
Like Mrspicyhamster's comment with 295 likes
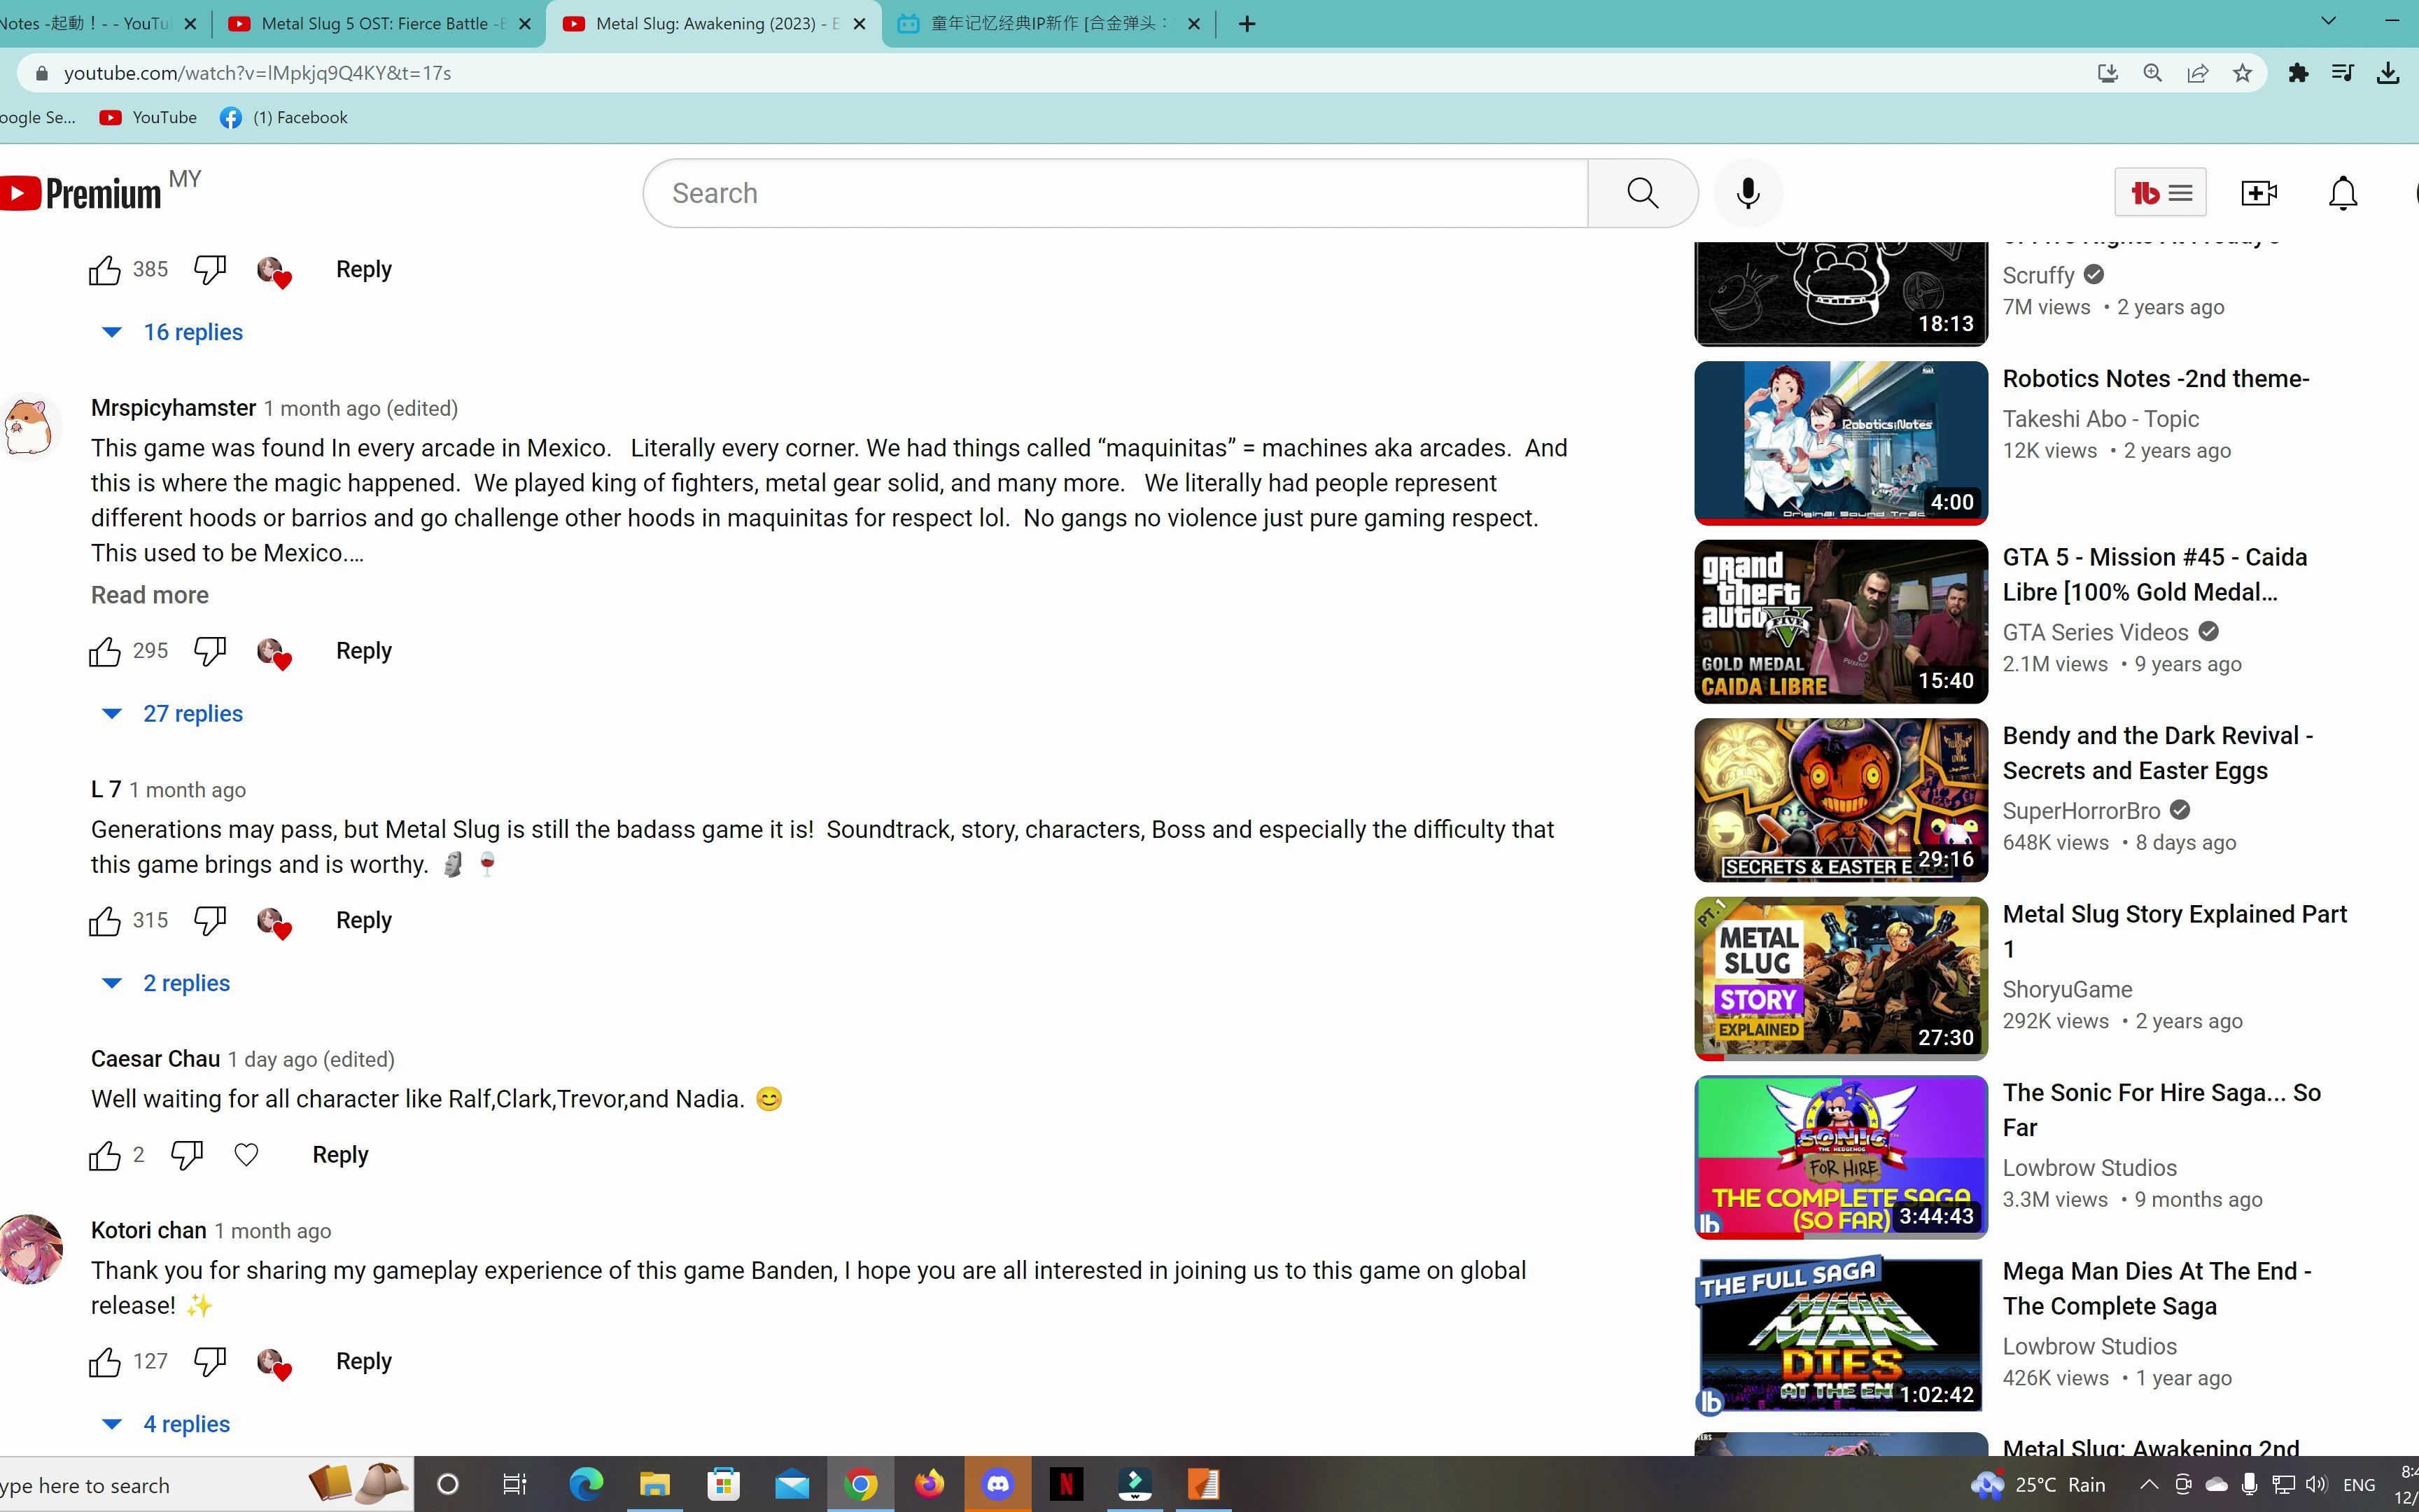coord(104,652)
